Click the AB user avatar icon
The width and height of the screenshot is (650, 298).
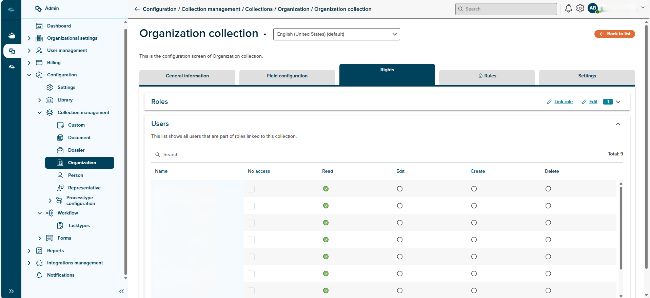pos(593,8)
